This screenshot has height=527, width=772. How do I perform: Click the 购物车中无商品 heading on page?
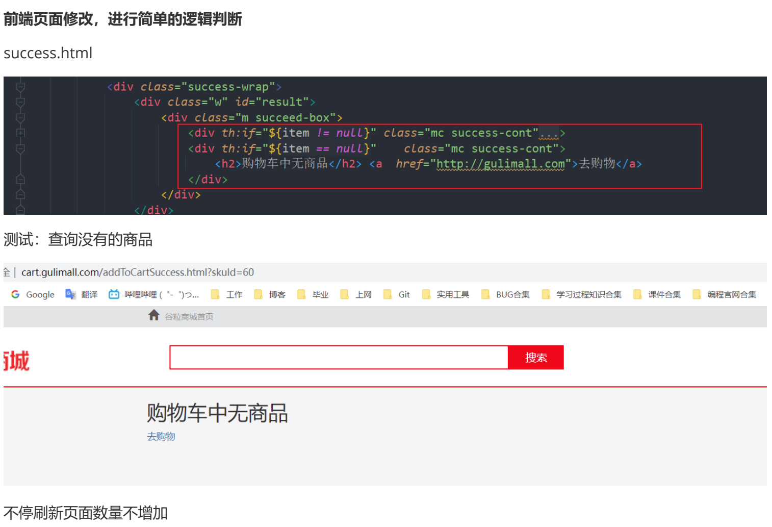[x=218, y=413]
